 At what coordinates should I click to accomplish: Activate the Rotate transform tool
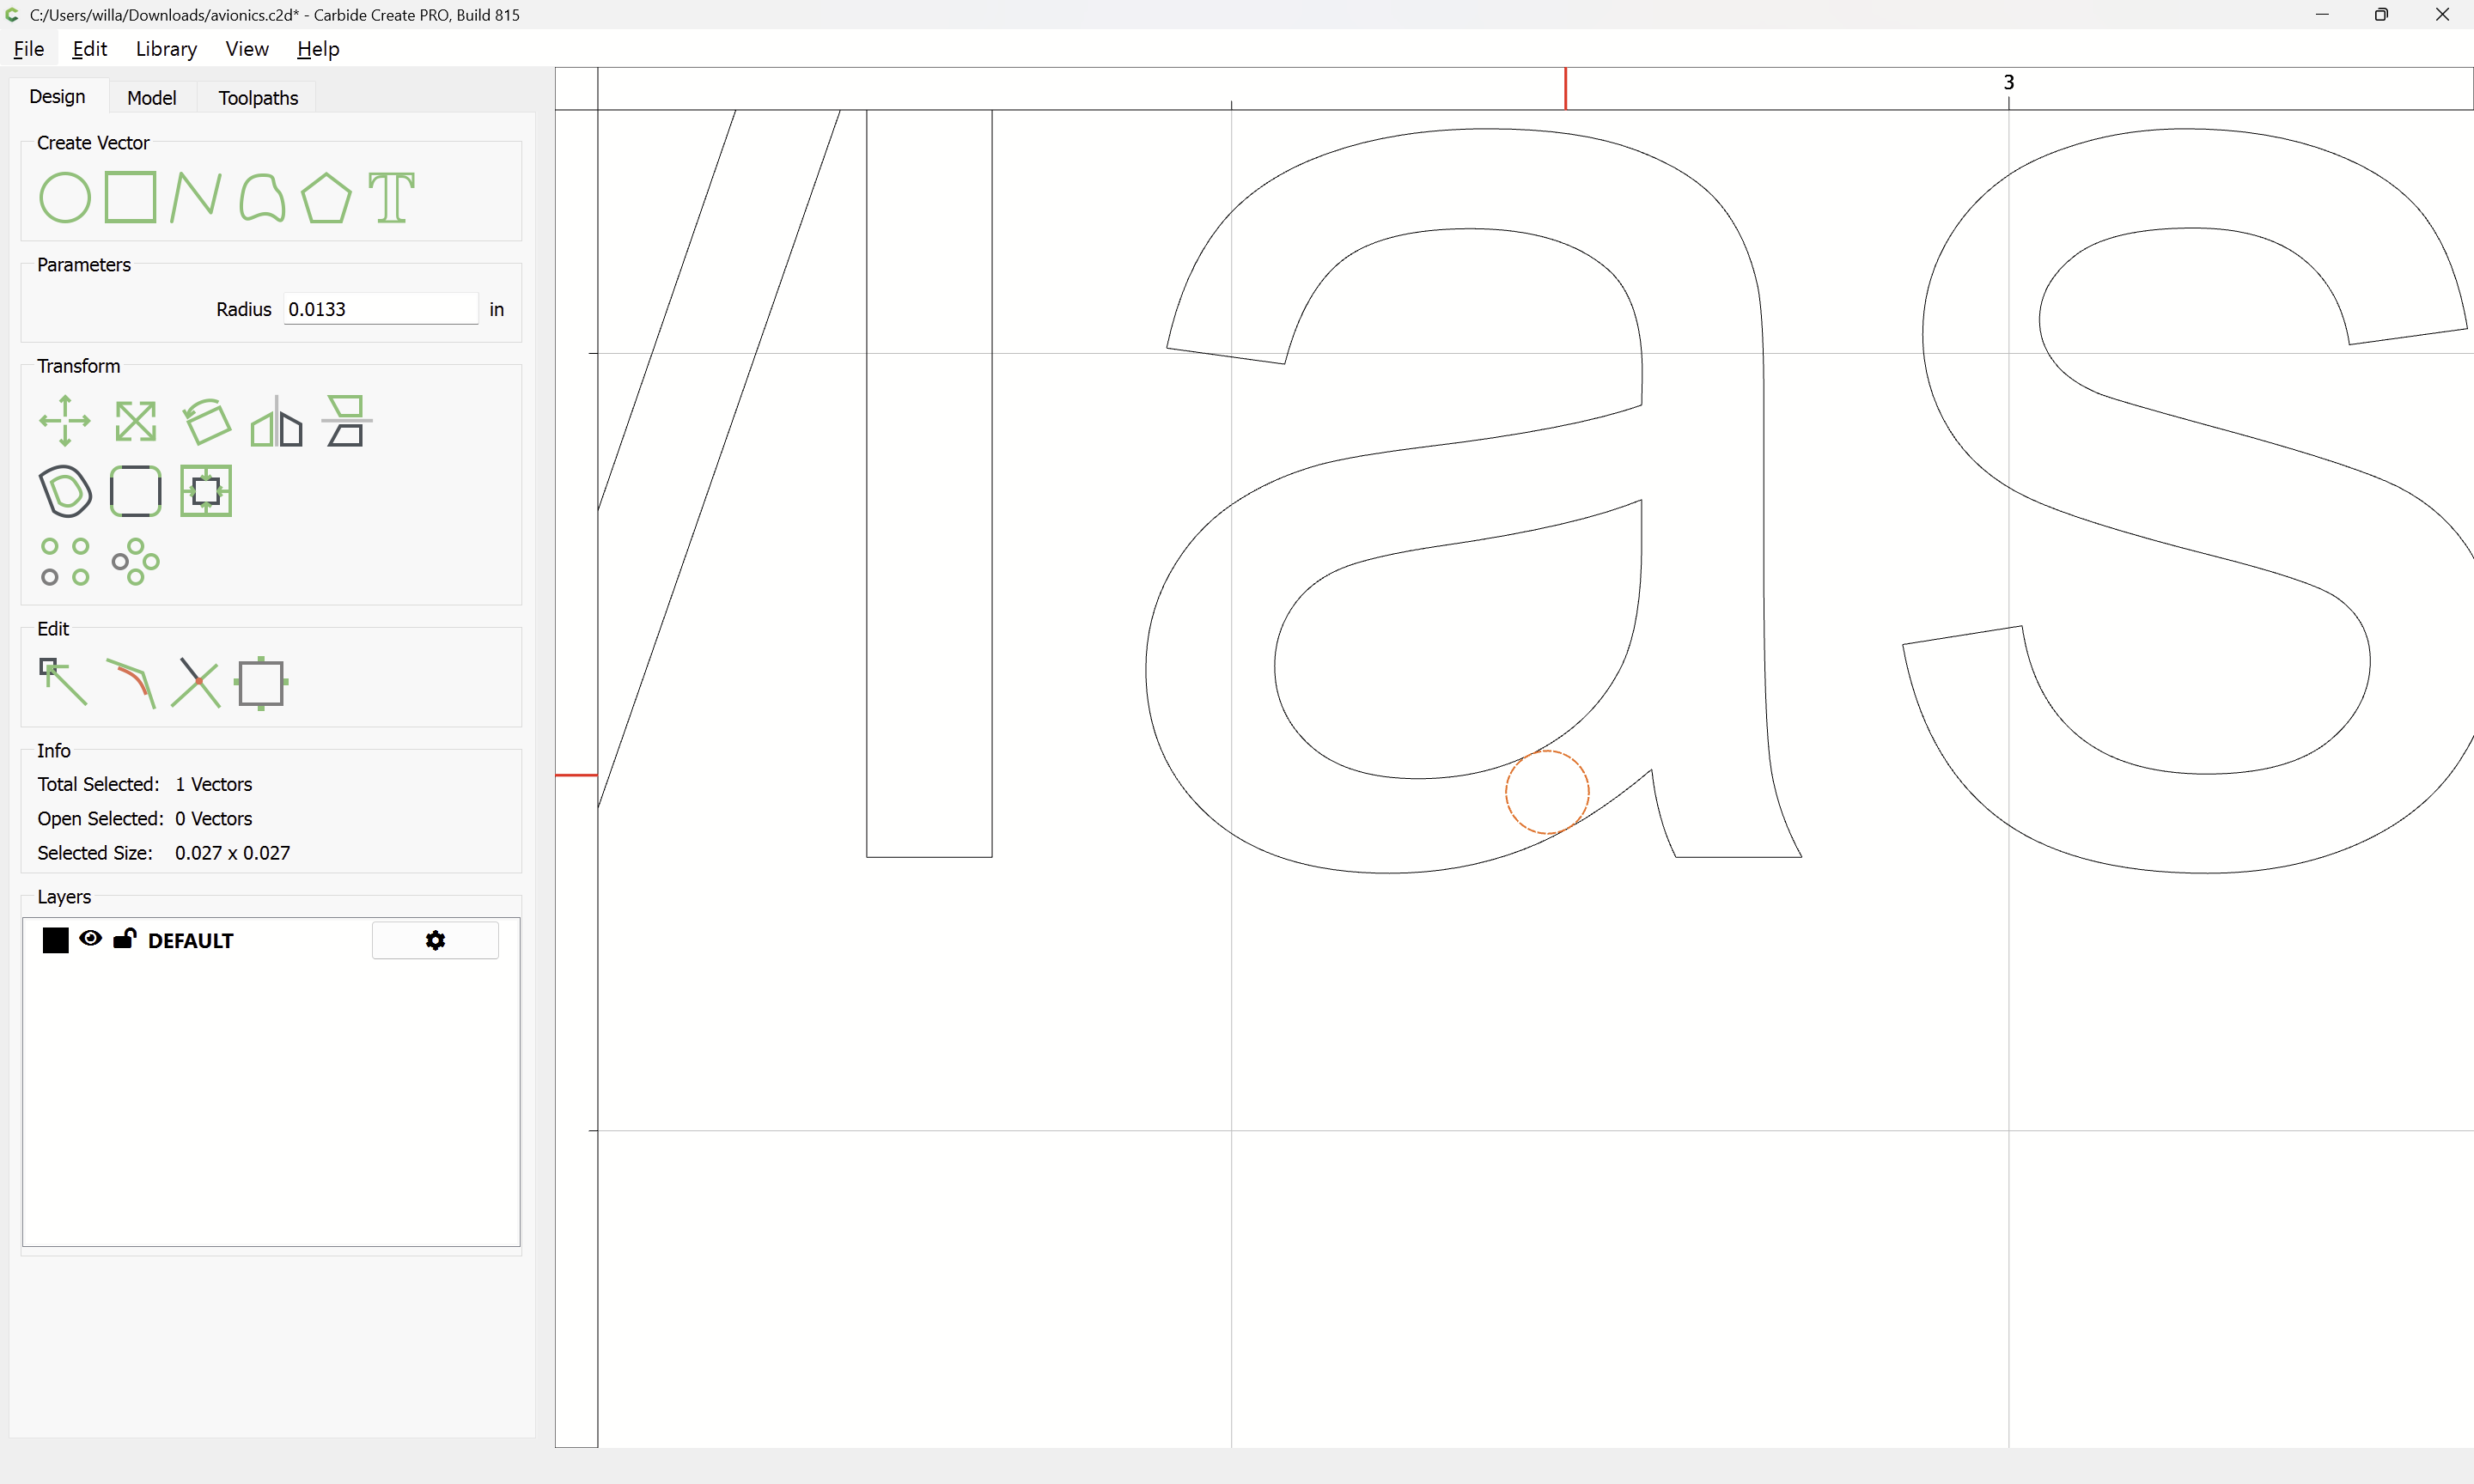click(207, 421)
